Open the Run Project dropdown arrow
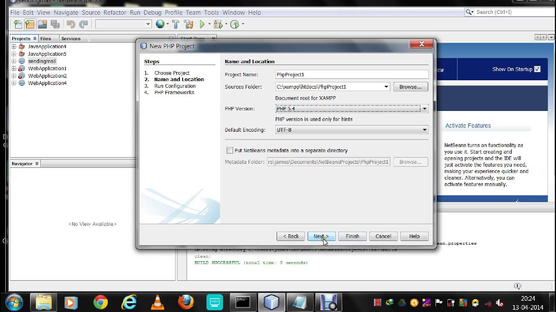This screenshot has width=556, height=312. pyautogui.click(x=209, y=24)
